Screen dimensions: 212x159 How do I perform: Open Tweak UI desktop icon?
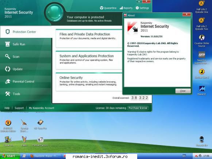point(8,141)
